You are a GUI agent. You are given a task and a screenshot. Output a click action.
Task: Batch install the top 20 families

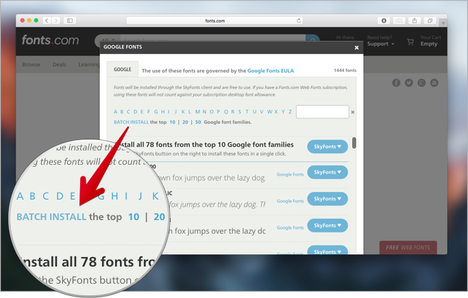click(x=185, y=122)
